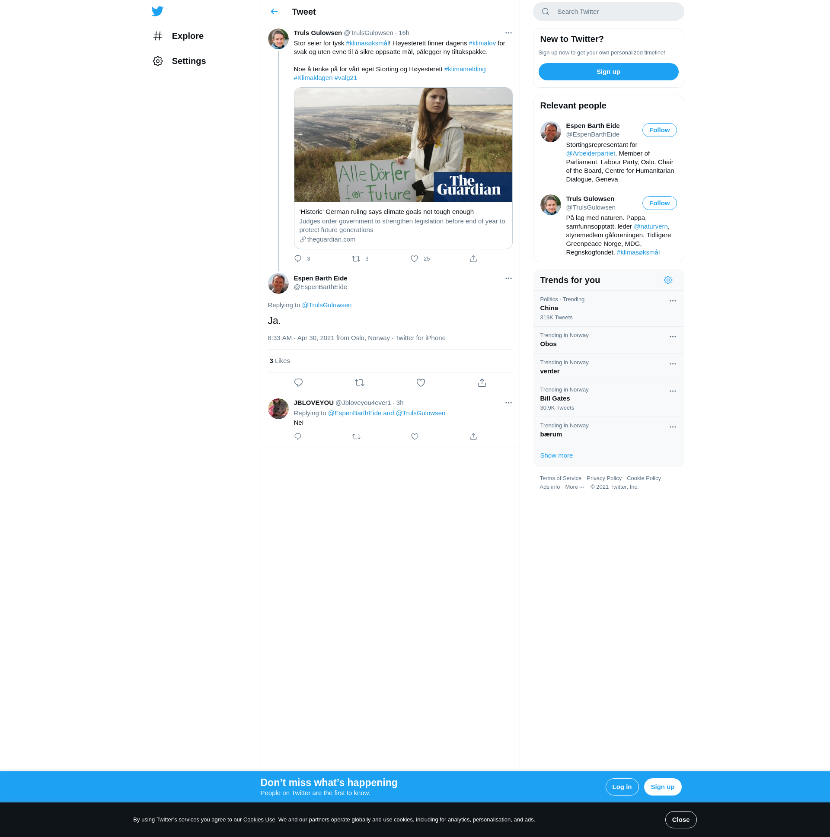Click Sign up on the bottom banner

click(x=662, y=787)
